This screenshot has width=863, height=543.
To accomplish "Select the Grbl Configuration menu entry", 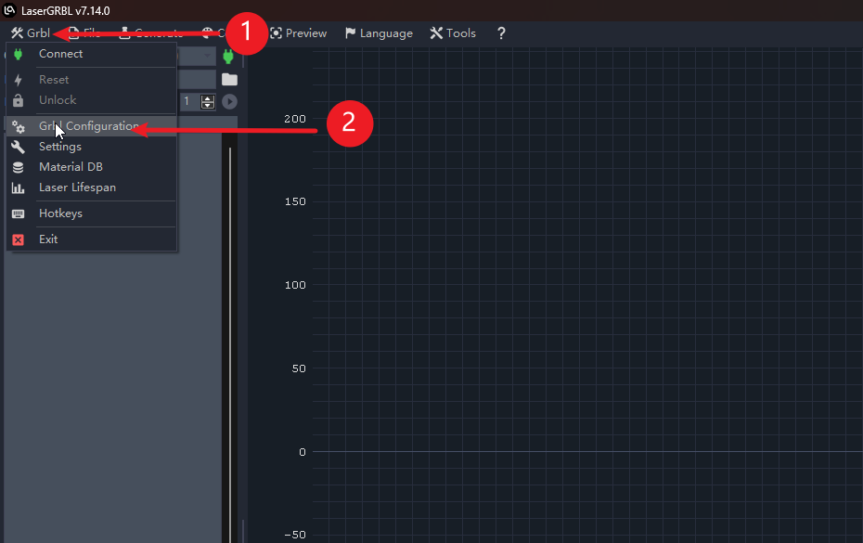I will click(89, 126).
